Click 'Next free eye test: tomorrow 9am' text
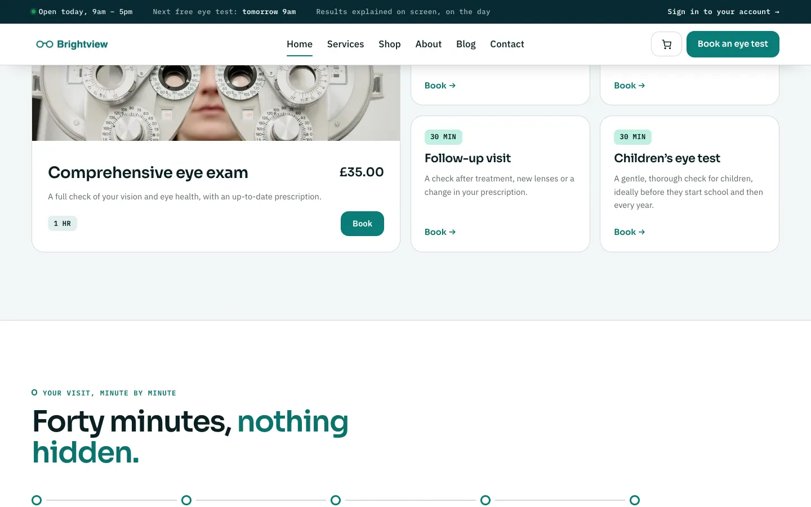The image size is (811, 507). [x=224, y=11]
